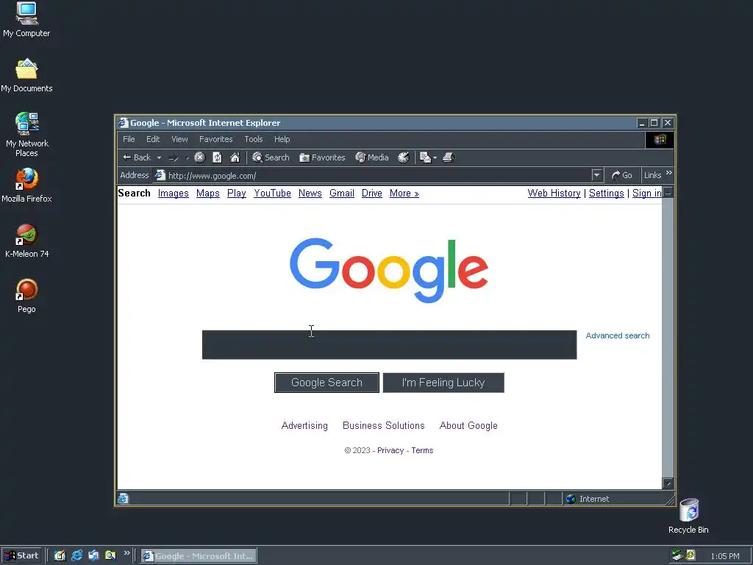
Task: Click the Stop button in IE toolbar
Action: 200,157
